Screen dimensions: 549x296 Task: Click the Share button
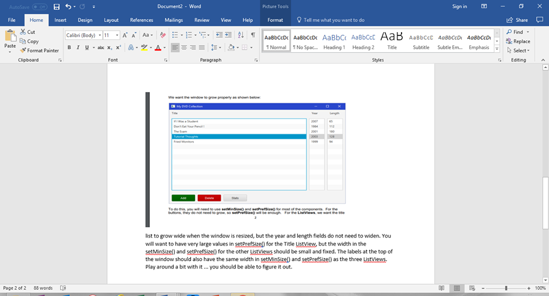pyautogui.click(x=517, y=20)
